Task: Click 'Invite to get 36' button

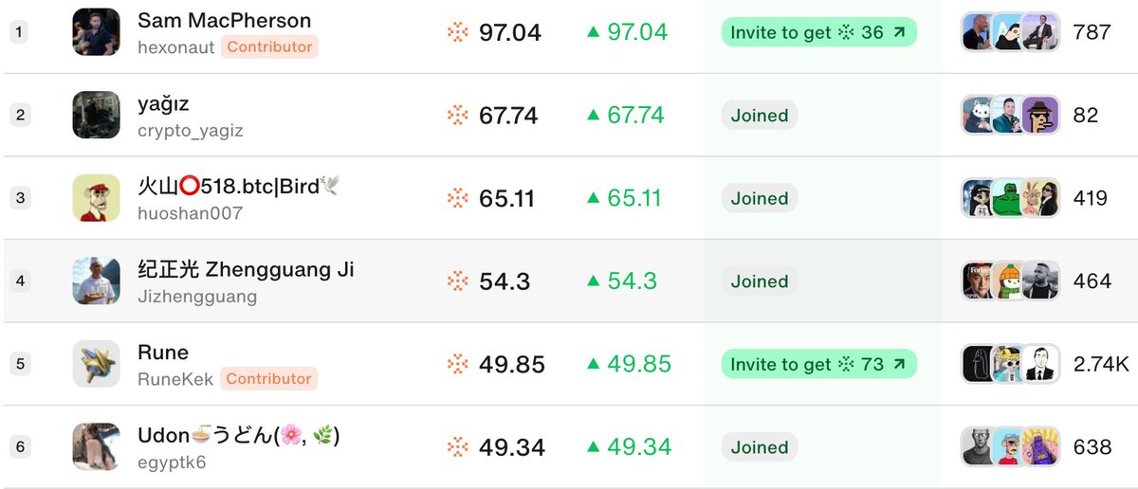Action: pyautogui.click(x=819, y=32)
